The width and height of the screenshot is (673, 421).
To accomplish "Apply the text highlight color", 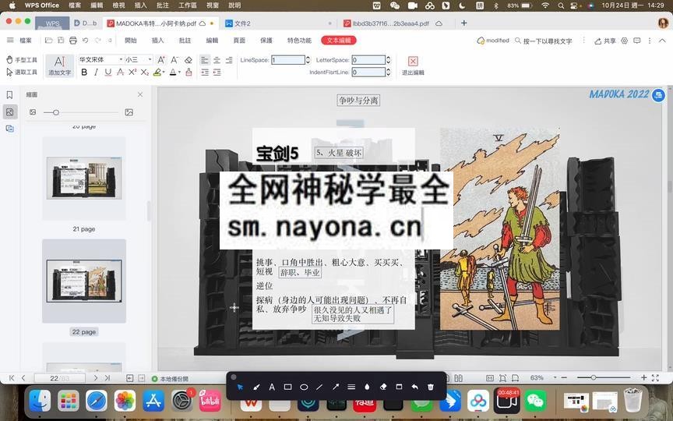I will click(x=157, y=73).
